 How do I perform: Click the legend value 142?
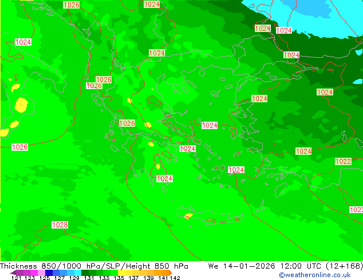175,278
